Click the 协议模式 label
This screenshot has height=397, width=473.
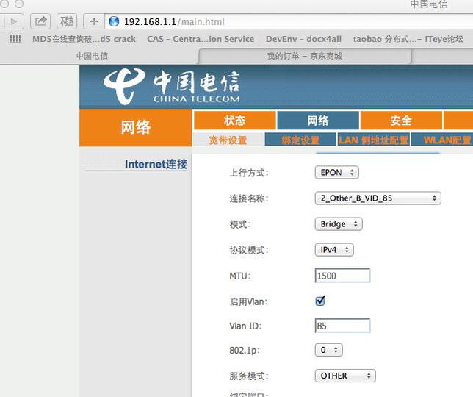(x=249, y=250)
